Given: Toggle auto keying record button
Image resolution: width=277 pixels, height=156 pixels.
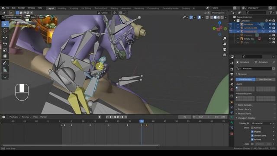Looking at the screenshot, I should tap(100, 117).
